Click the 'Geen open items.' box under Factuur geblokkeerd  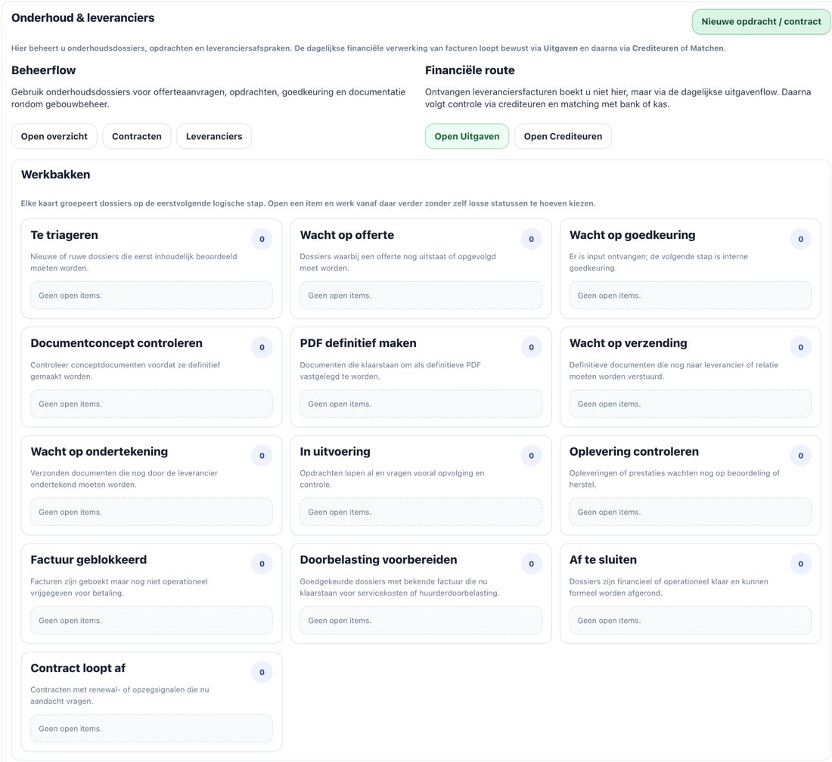[x=151, y=620]
